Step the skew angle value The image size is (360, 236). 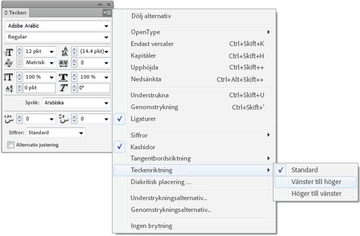click(74, 88)
